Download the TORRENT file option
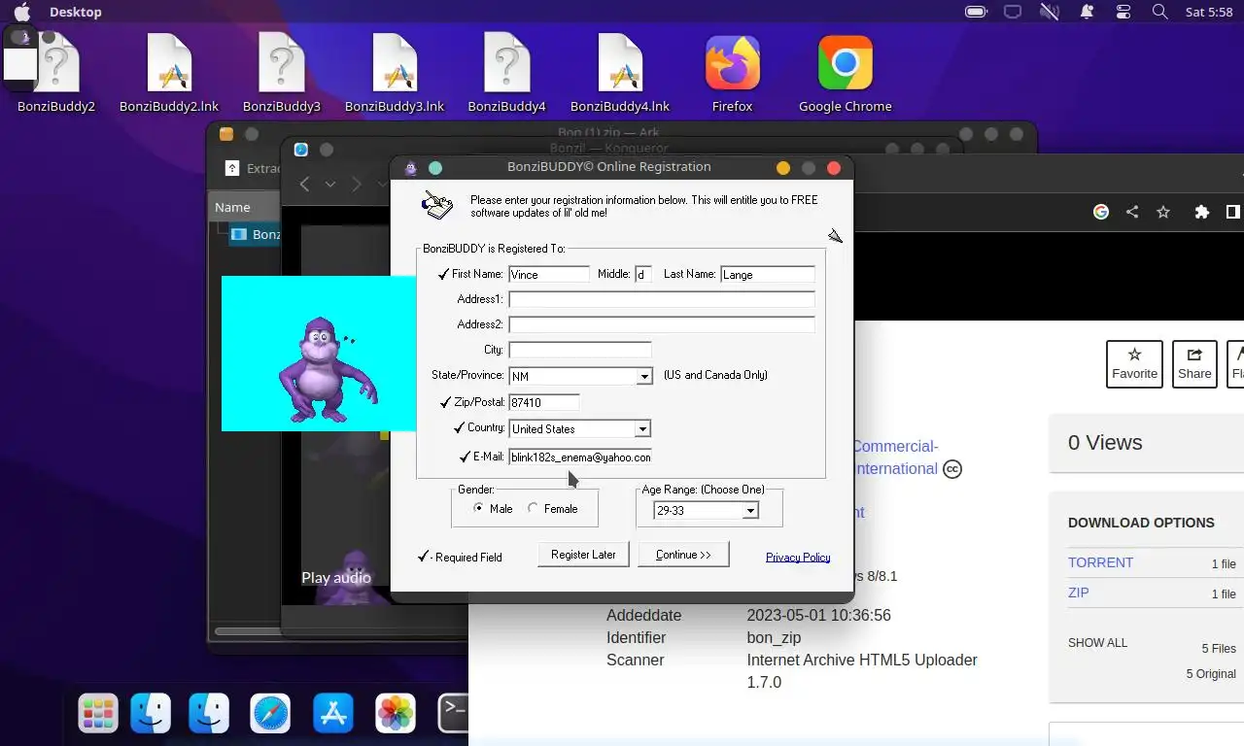The width and height of the screenshot is (1244, 746). [1100, 562]
